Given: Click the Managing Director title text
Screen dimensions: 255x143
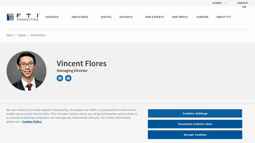Looking at the screenshot, I should (72, 71).
